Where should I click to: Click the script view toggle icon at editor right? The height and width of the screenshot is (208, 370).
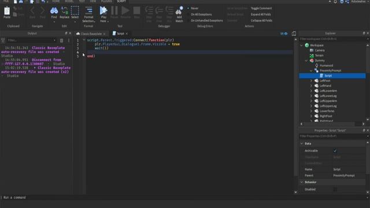294,34
